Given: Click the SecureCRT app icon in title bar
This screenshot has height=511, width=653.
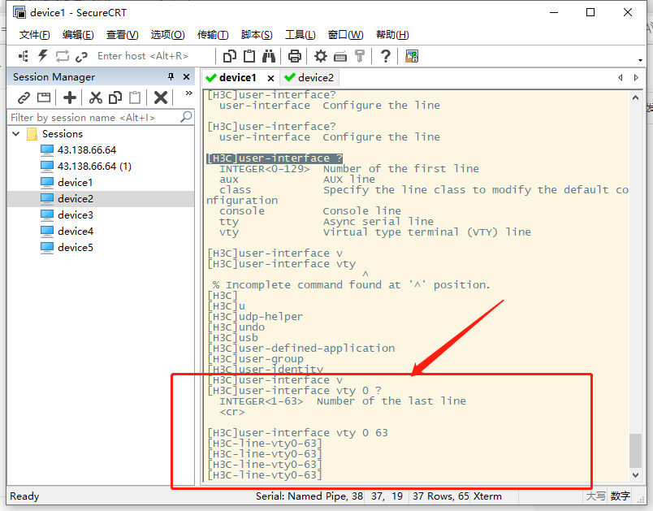Looking at the screenshot, I should [19, 12].
